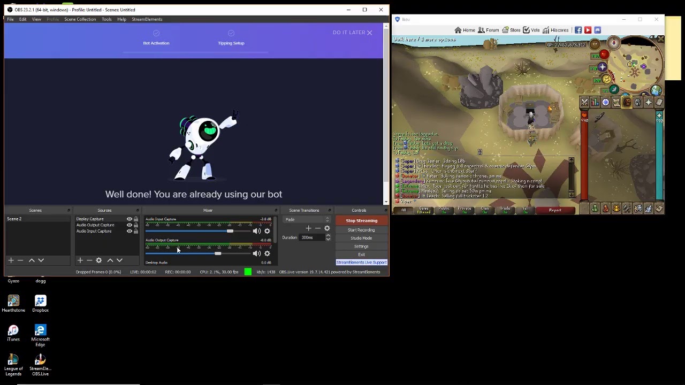This screenshot has height=385, width=685.
Task: Add a scene transition with plus icon
Action: coord(308,228)
